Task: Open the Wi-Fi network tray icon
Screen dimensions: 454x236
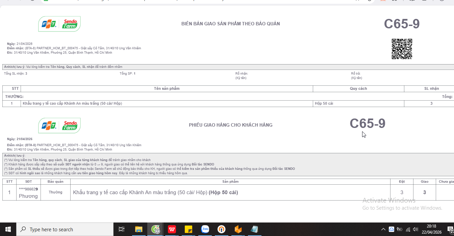Action: [408, 230]
